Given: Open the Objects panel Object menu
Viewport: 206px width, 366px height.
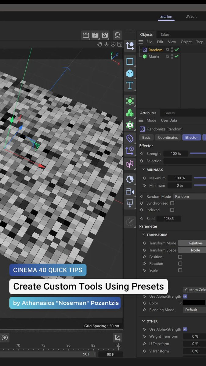Looking at the screenshot, I should (x=186, y=42).
